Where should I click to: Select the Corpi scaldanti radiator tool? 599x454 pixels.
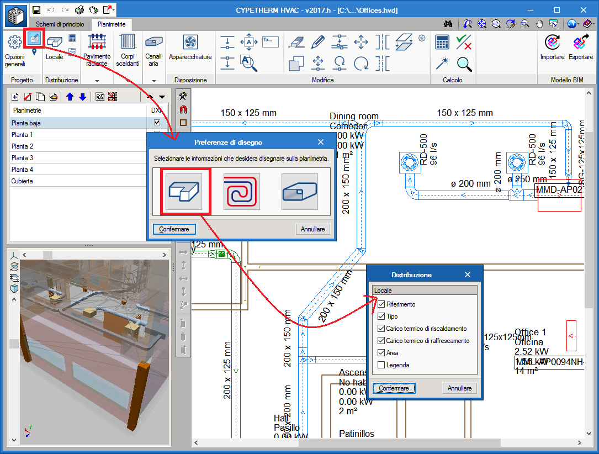(128, 50)
